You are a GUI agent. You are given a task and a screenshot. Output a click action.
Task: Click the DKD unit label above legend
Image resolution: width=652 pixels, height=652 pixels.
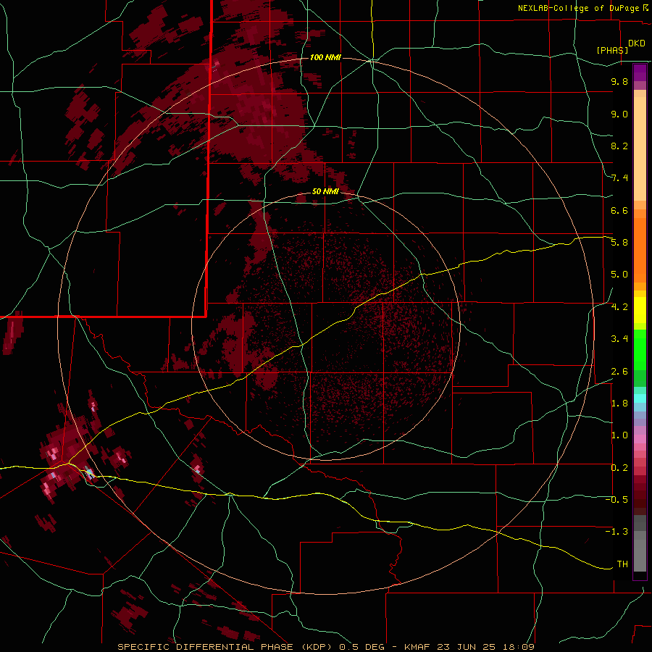(637, 43)
